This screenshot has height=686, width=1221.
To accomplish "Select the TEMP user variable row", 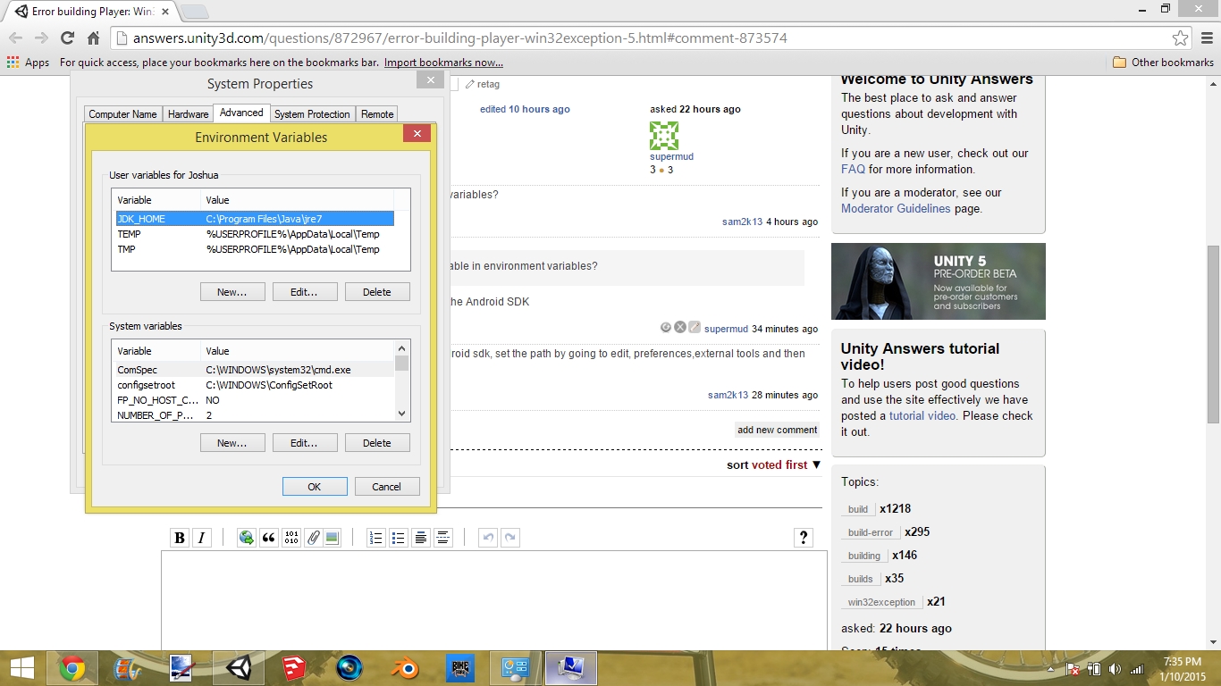I will tap(255, 234).
